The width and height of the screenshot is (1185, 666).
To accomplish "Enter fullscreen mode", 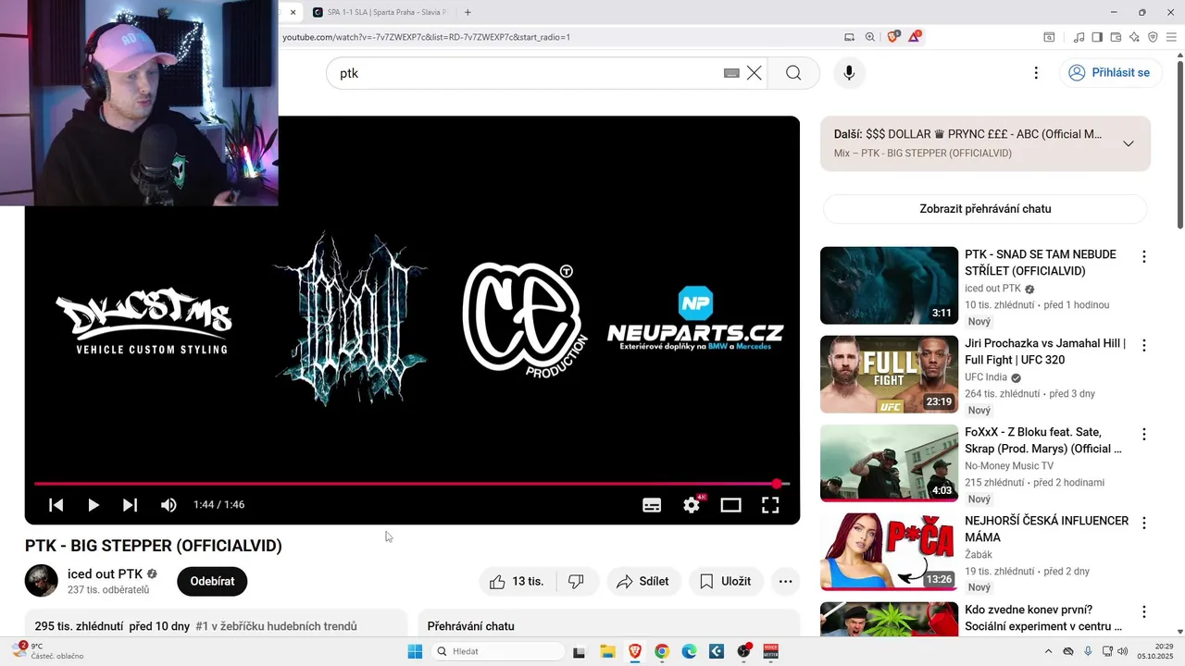I will tap(770, 505).
